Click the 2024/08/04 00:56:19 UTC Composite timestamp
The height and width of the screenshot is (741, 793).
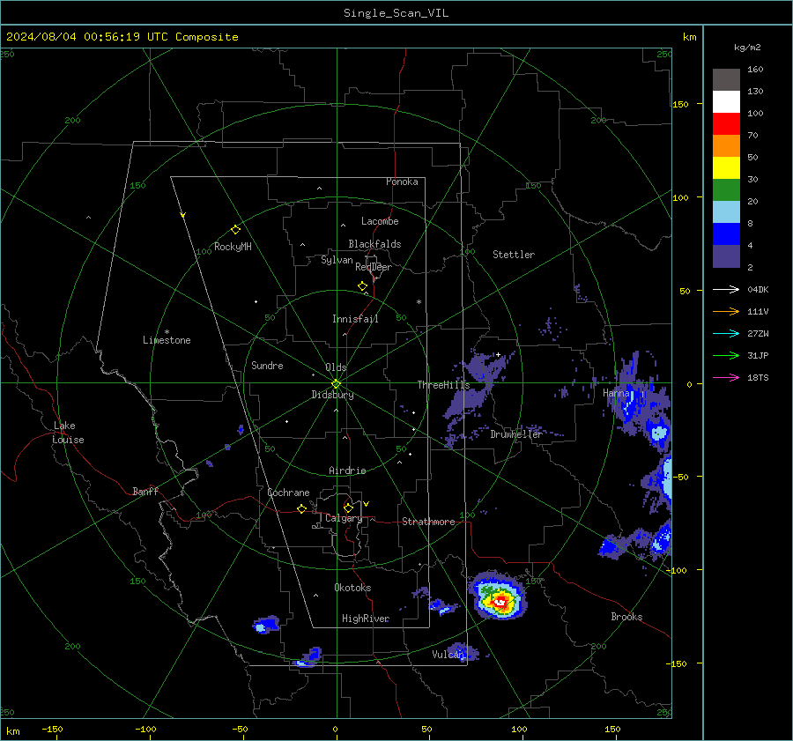point(122,37)
